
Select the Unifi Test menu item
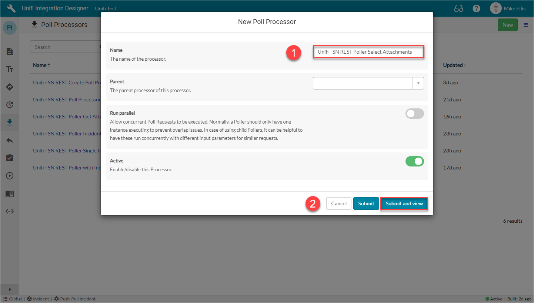(106, 8)
